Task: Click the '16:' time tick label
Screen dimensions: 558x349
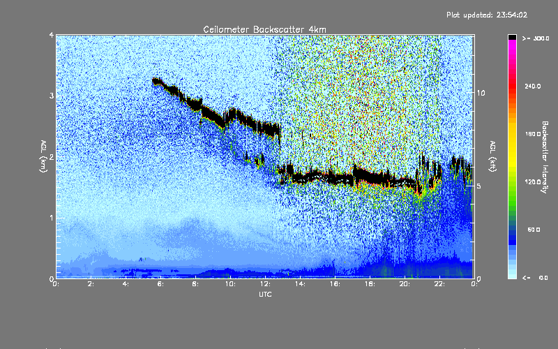Action: pos(335,284)
